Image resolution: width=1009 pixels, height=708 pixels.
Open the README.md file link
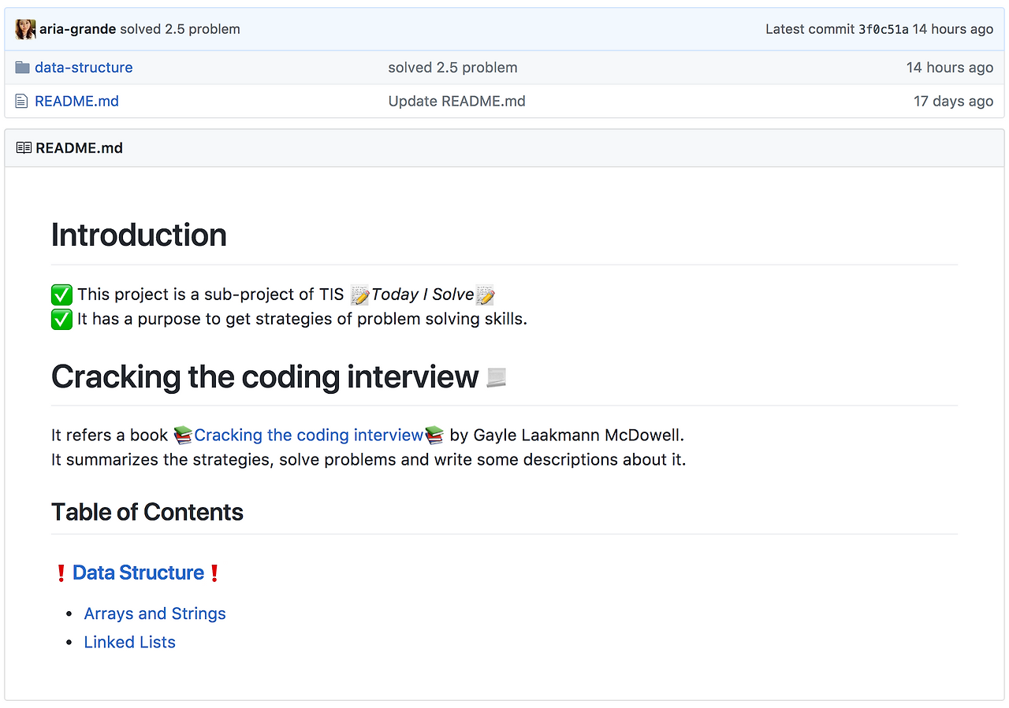[x=76, y=102]
